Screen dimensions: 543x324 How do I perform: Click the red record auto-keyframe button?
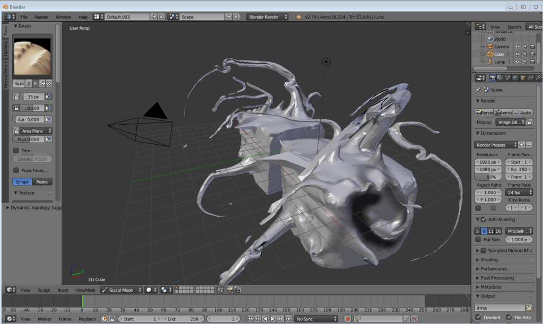(x=348, y=319)
